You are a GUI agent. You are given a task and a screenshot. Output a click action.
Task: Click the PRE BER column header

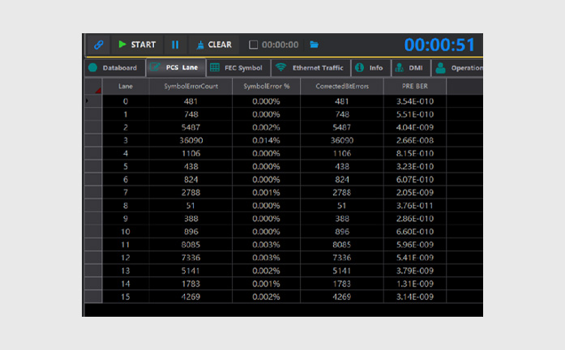pos(415,87)
